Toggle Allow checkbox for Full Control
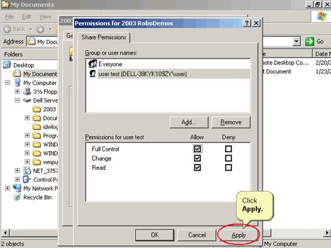 [197, 149]
